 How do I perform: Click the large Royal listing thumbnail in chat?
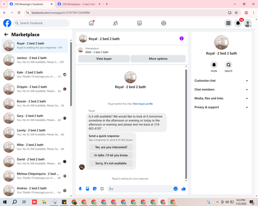coord(131,77)
